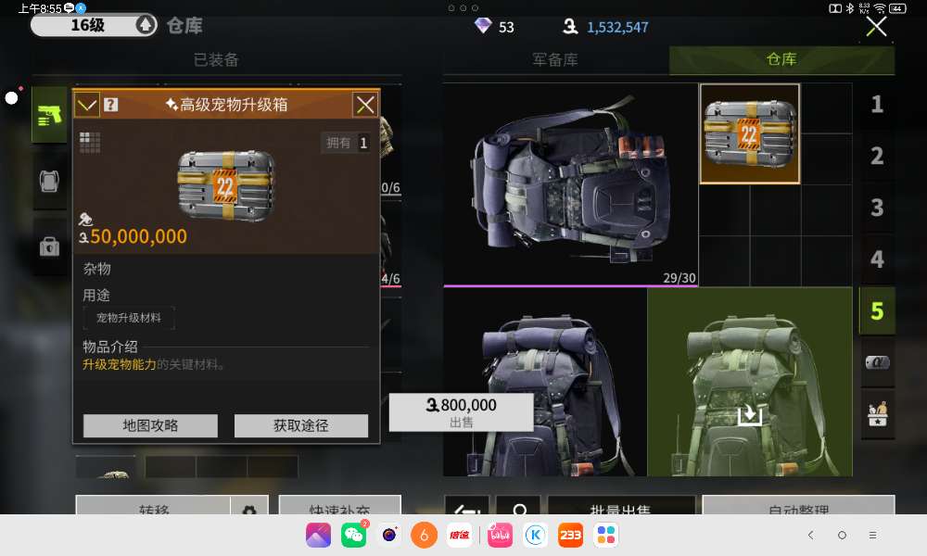Image resolution: width=927 pixels, height=556 pixels.
Task: Open the 233 app in dock
Action: 570,535
